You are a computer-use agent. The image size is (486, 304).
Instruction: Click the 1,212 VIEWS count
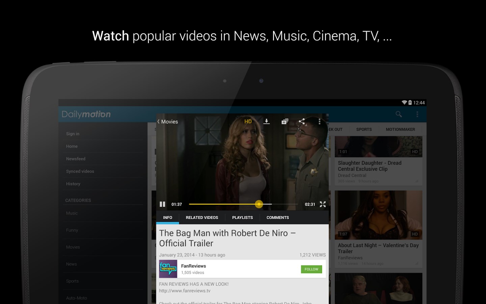[x=313, y=255]
